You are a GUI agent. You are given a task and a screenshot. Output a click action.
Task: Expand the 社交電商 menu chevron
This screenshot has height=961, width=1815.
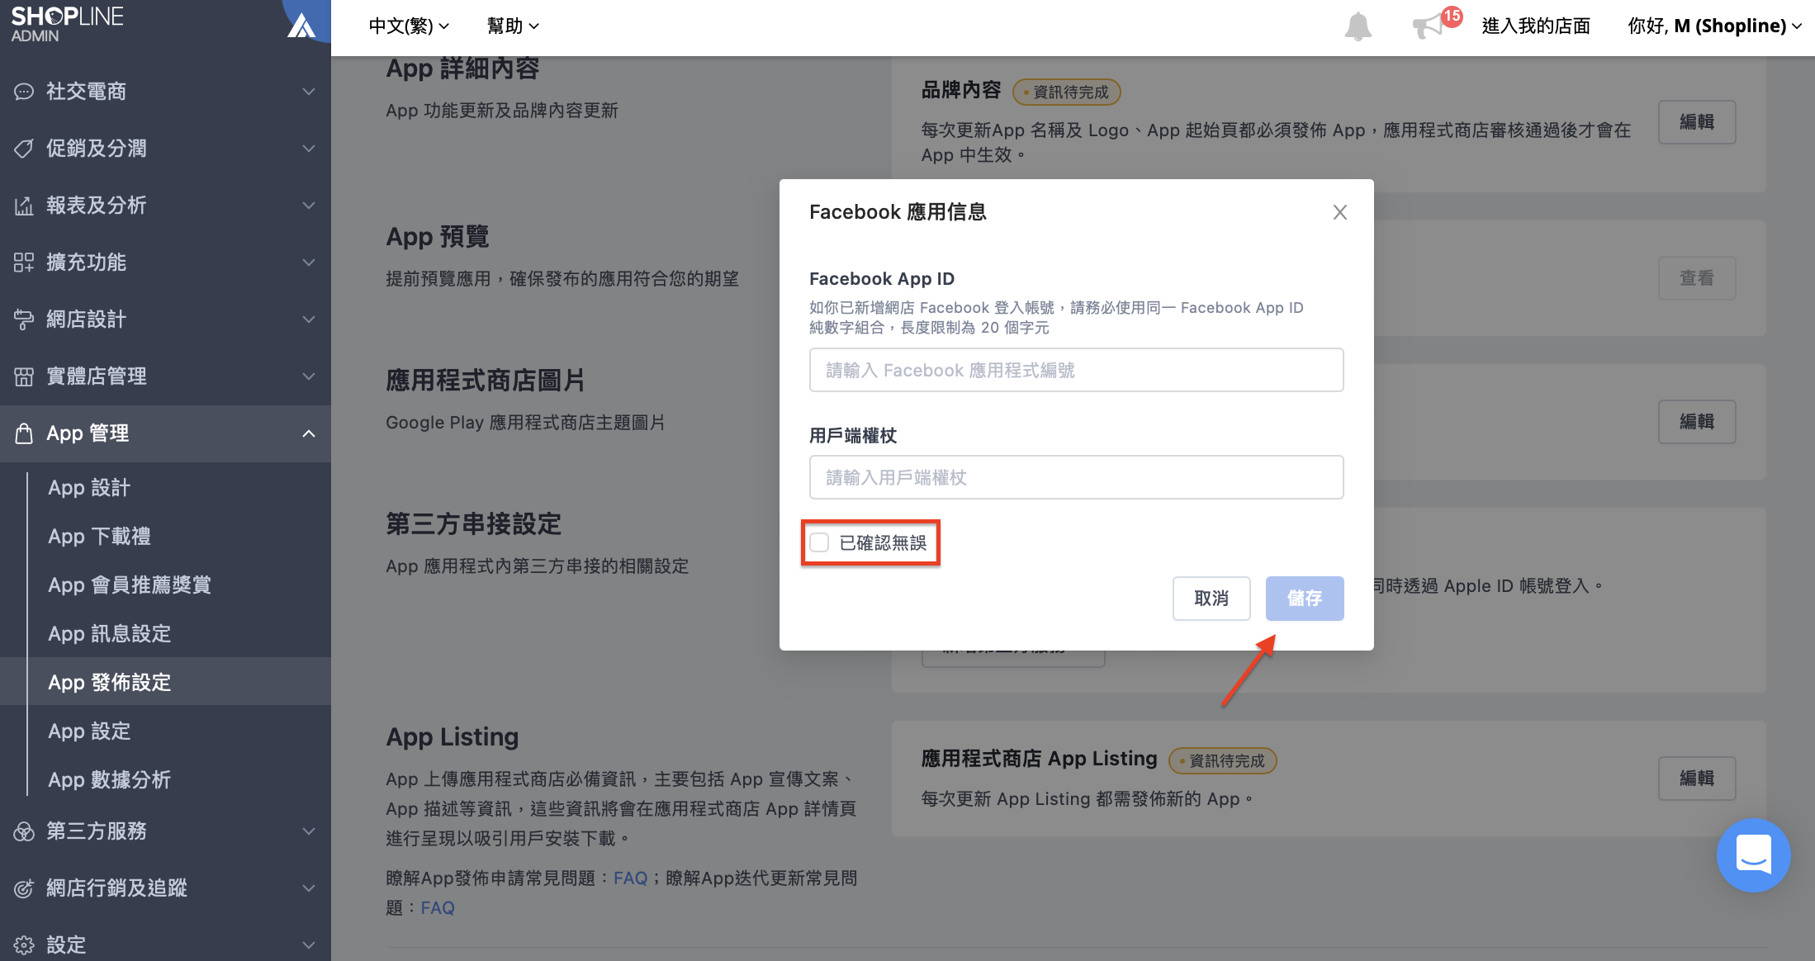click(x=309, y=92)
